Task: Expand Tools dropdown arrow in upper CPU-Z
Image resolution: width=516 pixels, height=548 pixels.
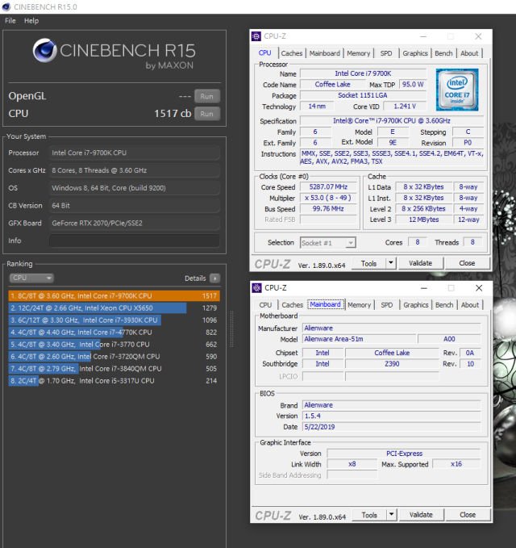Action: point(391,263)
